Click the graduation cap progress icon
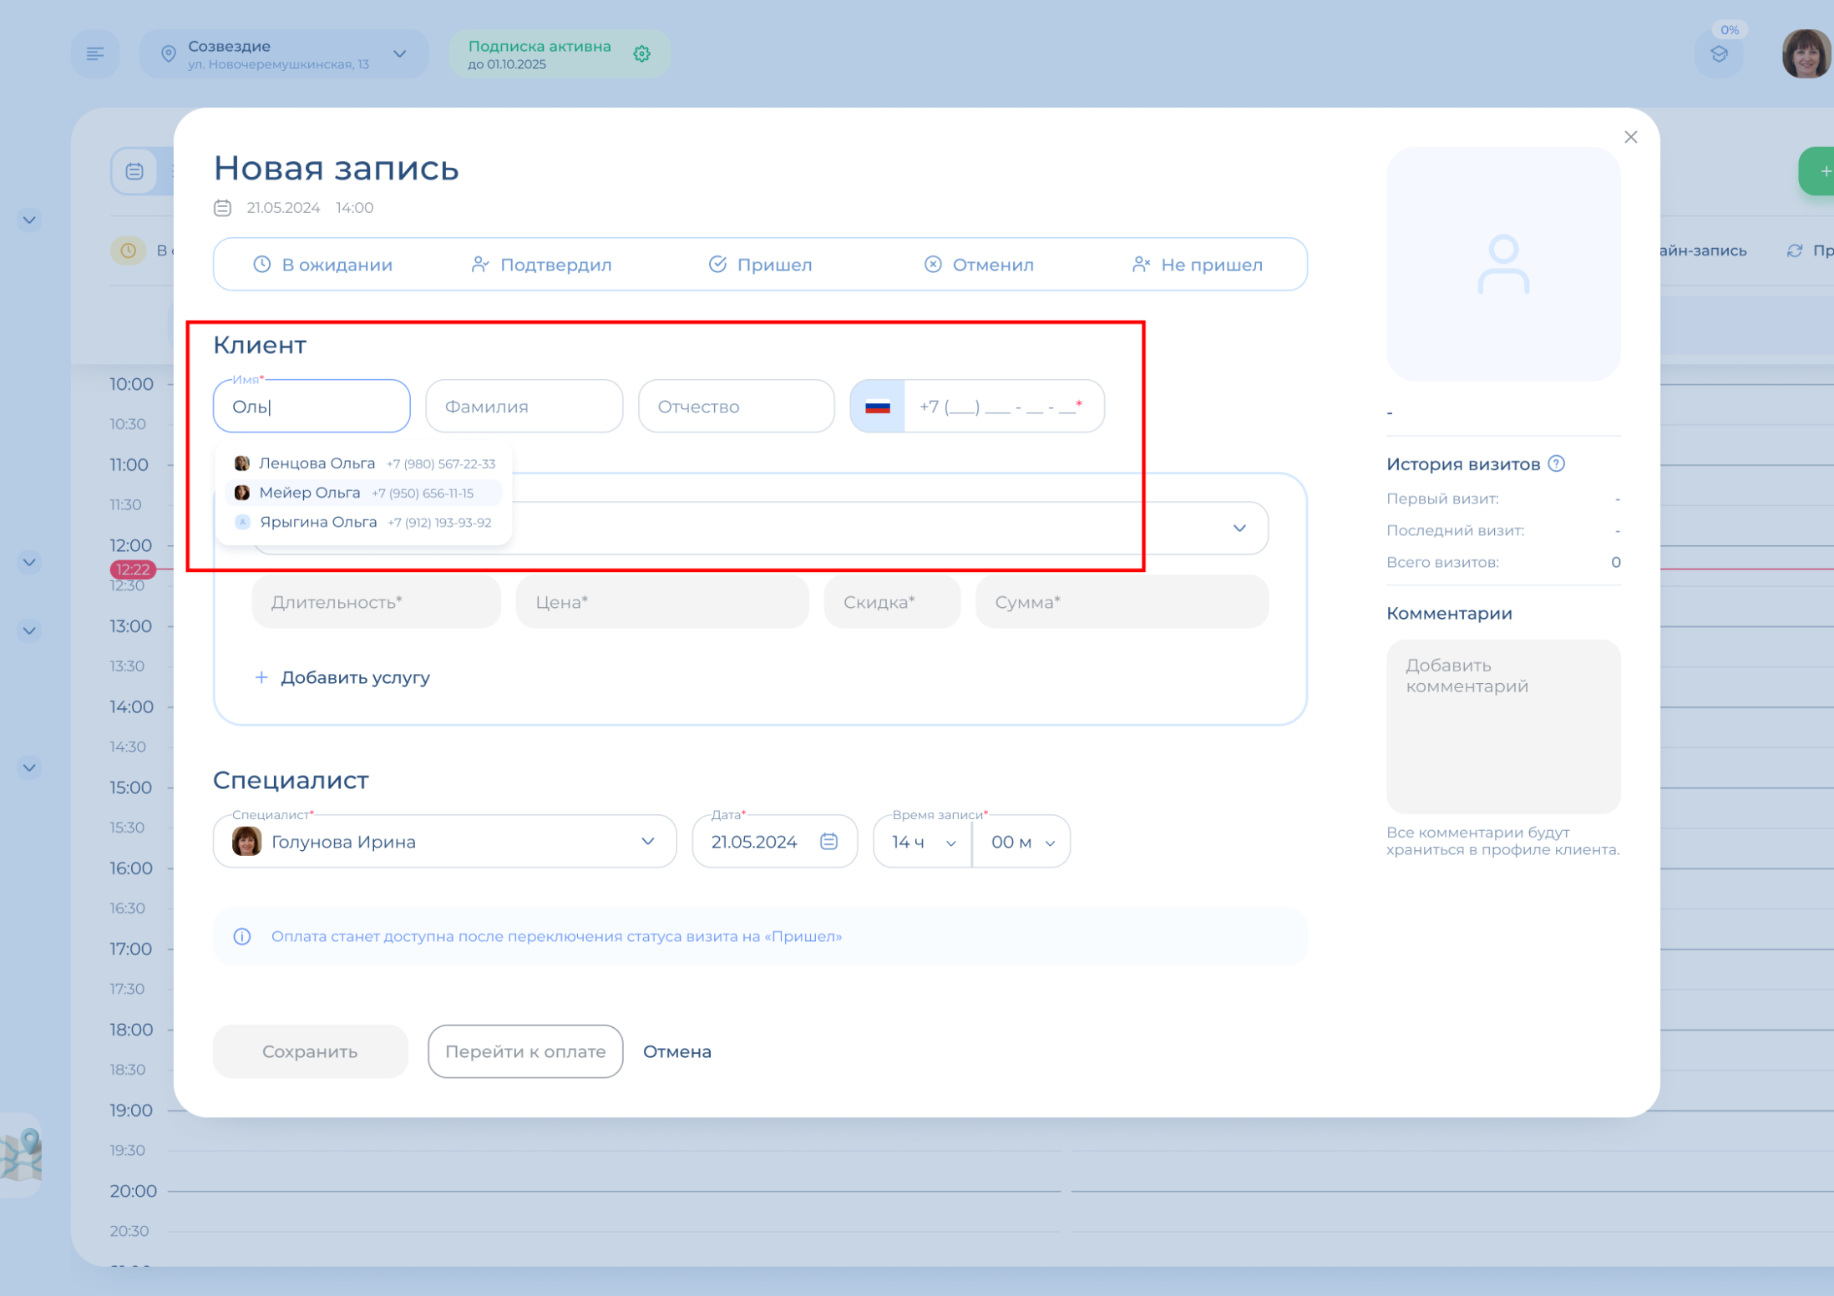 pyautogui.click(x=1719, y=55)
